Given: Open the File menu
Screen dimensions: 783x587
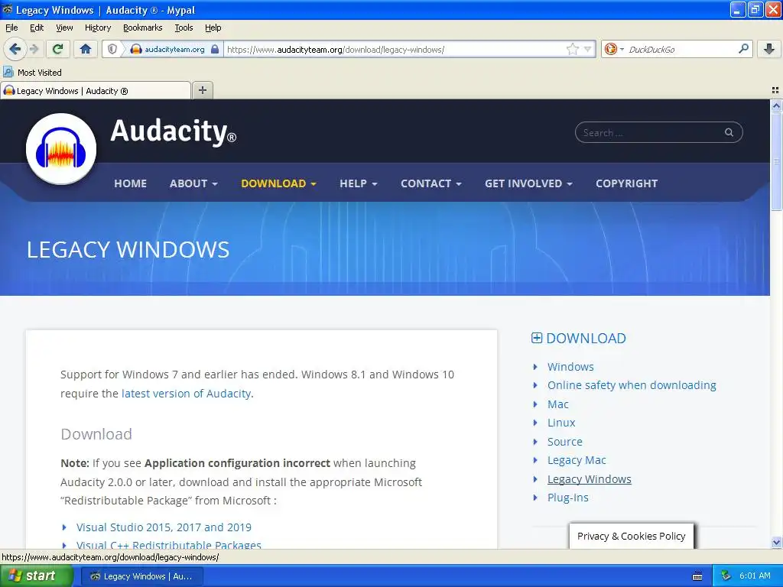Looking at the screenshot, I should (11, 28).
